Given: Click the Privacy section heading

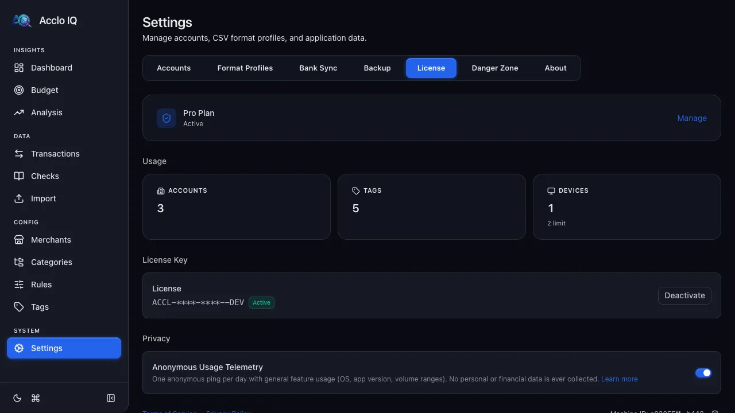Looking at the screenshot, I should coord(156,338).
